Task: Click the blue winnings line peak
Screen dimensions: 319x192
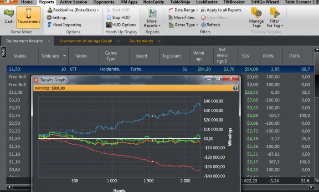Action: 197,104
